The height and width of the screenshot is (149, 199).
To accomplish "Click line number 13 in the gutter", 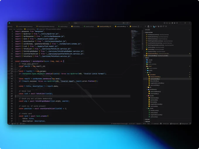I will [x=12, y=61].
